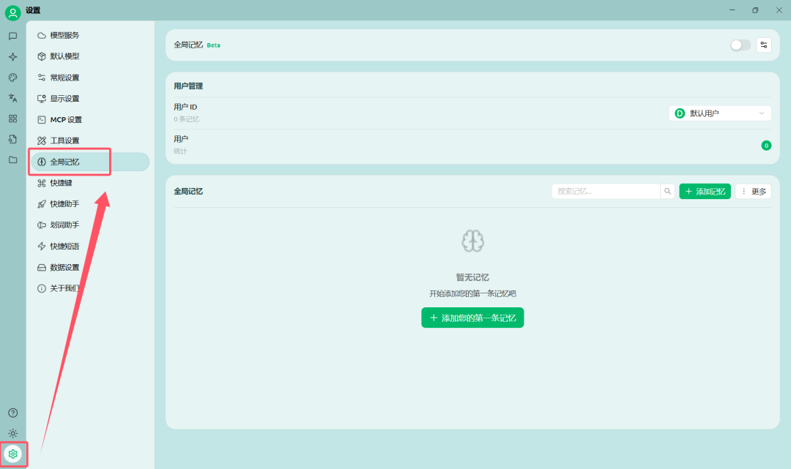Click the green user count badge

(x=766, y=146)
